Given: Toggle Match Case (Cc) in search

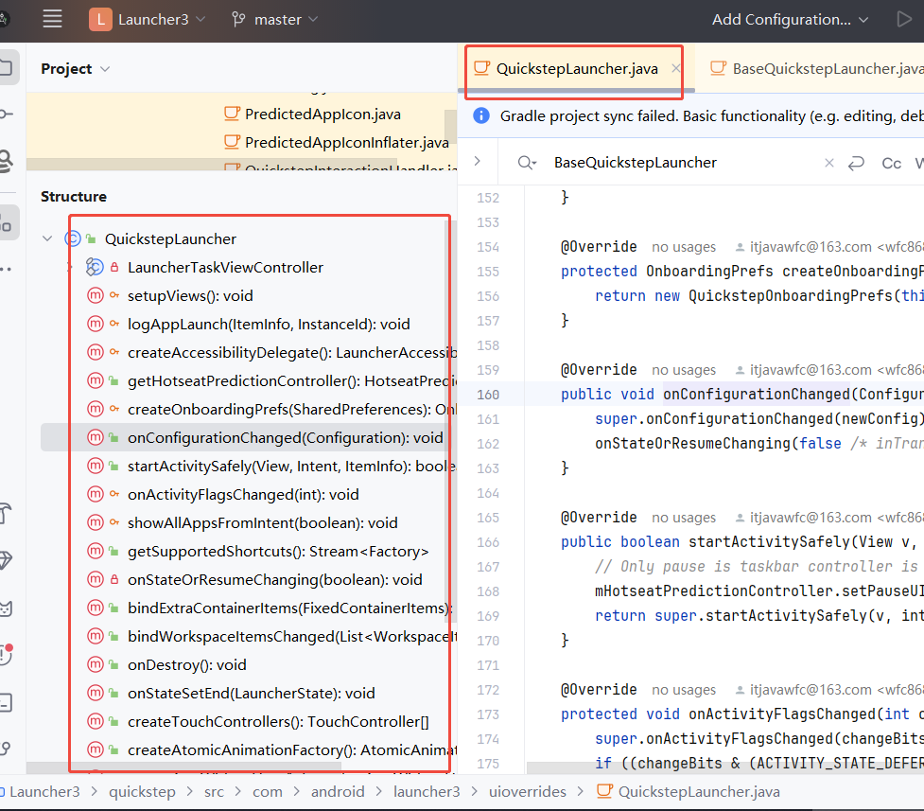Looking at the screenshot, I should pos(891,164).
